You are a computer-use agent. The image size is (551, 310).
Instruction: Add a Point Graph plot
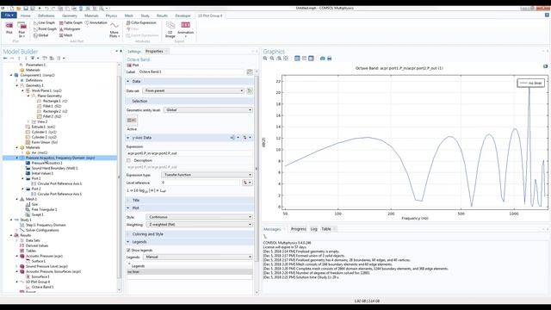(45, 28)
